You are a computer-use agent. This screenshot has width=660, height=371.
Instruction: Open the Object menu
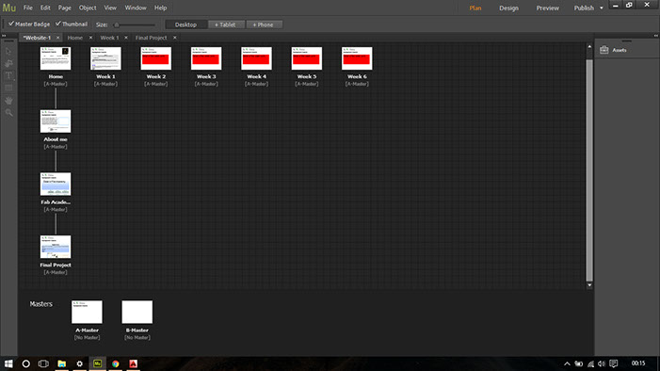(88, 8)
